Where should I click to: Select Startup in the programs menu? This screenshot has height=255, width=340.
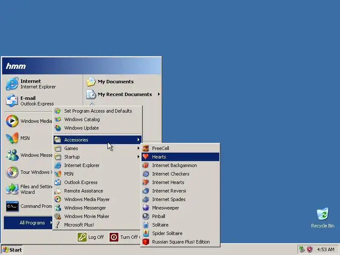[x=98, y=157]
